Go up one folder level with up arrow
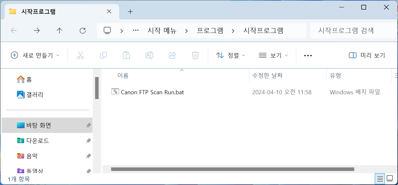The height and width of the screenshot is (185, 398). pyautogui.click(x=59, y=31)
